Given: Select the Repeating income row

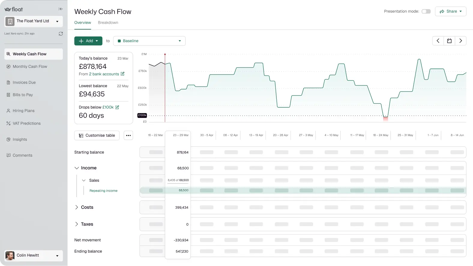Looking at the screenshot, I should point(103,191).
